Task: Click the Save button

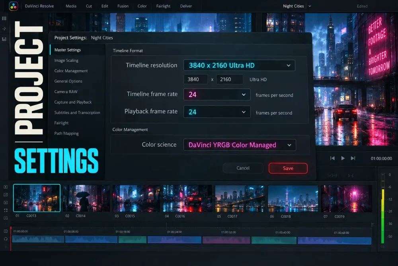Action: [x=288, y=168]
